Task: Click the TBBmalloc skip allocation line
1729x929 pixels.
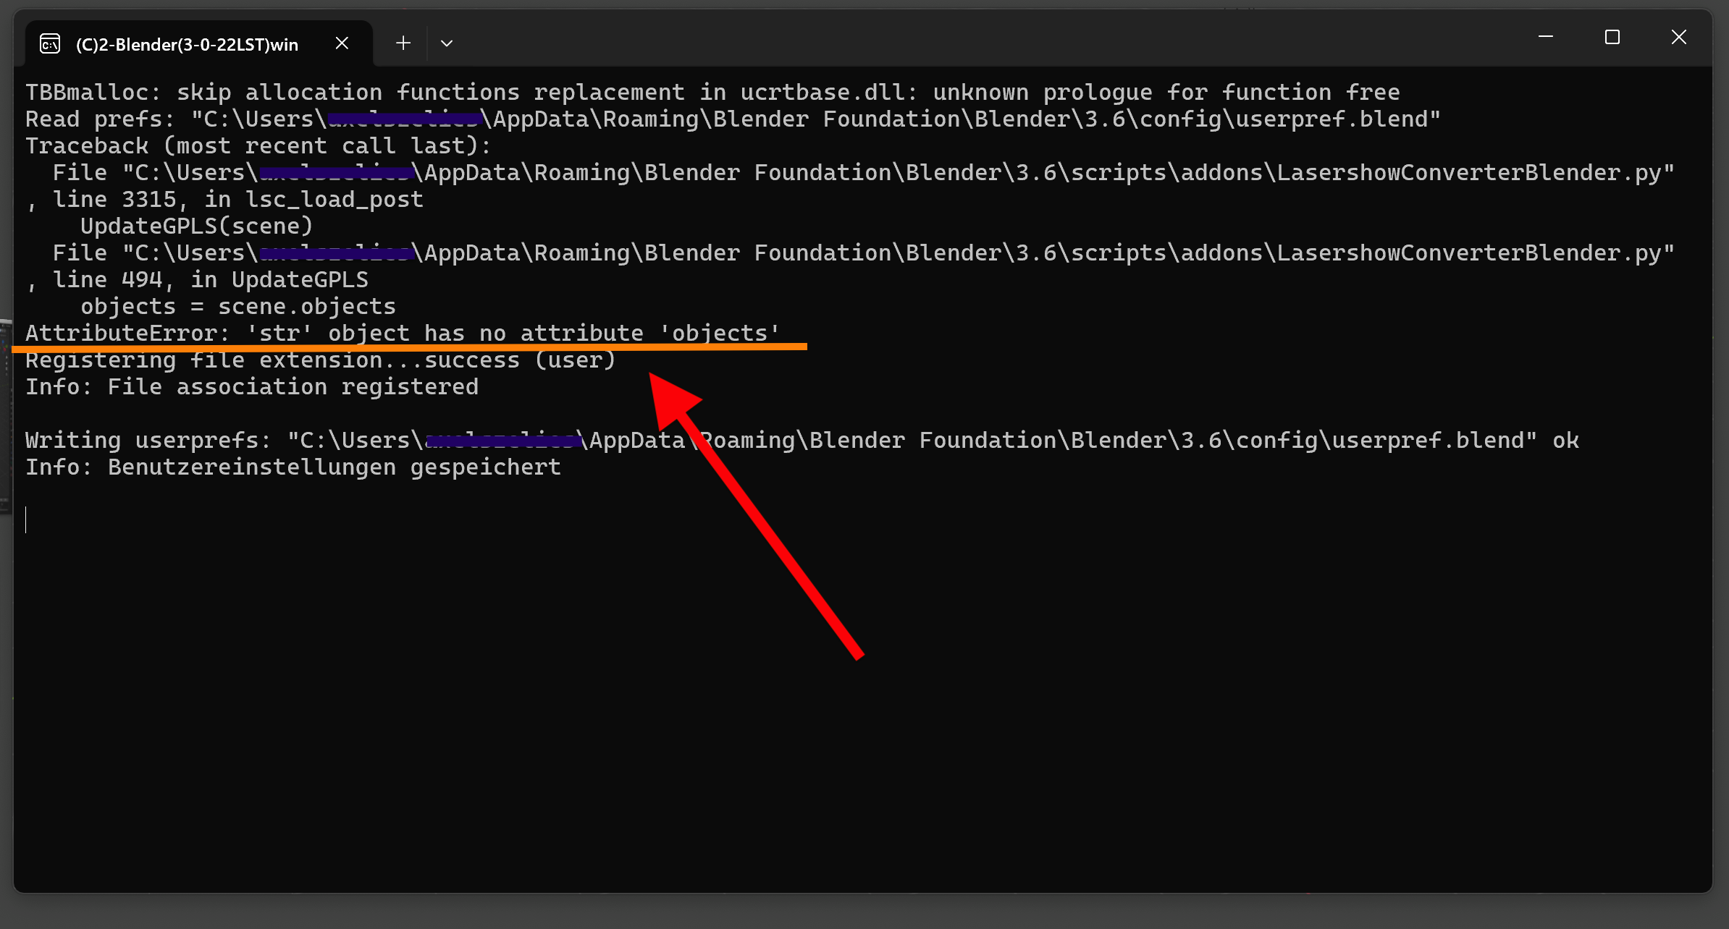Action: (x=712, y=93)
